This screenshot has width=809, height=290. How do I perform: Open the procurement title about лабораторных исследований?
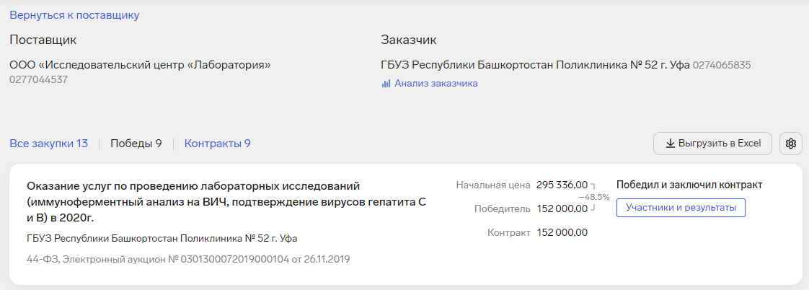[226, 202]
